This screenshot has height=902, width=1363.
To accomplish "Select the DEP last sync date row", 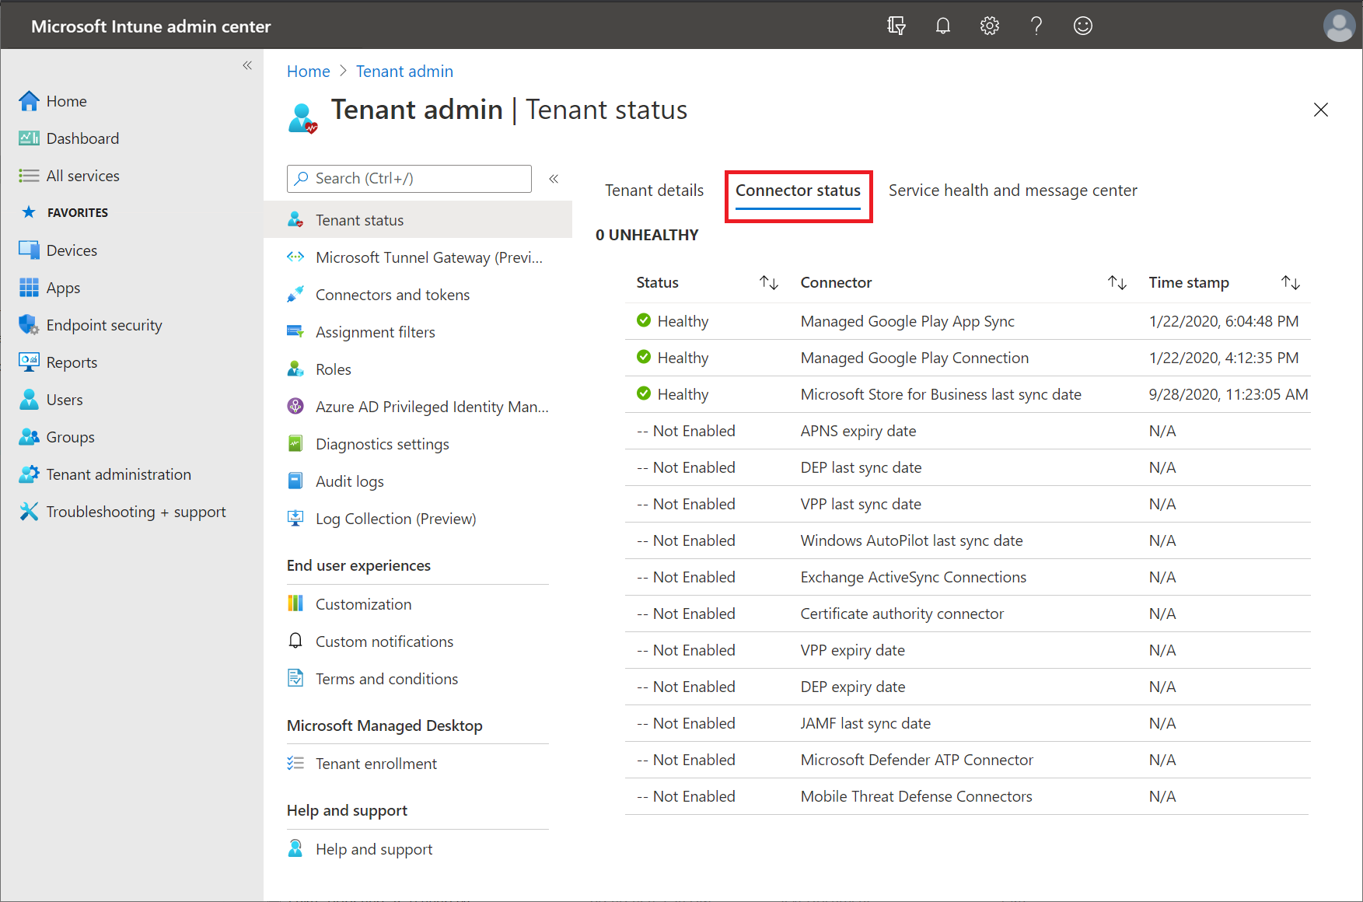I will pyautogui.click(x=968, y=467).
